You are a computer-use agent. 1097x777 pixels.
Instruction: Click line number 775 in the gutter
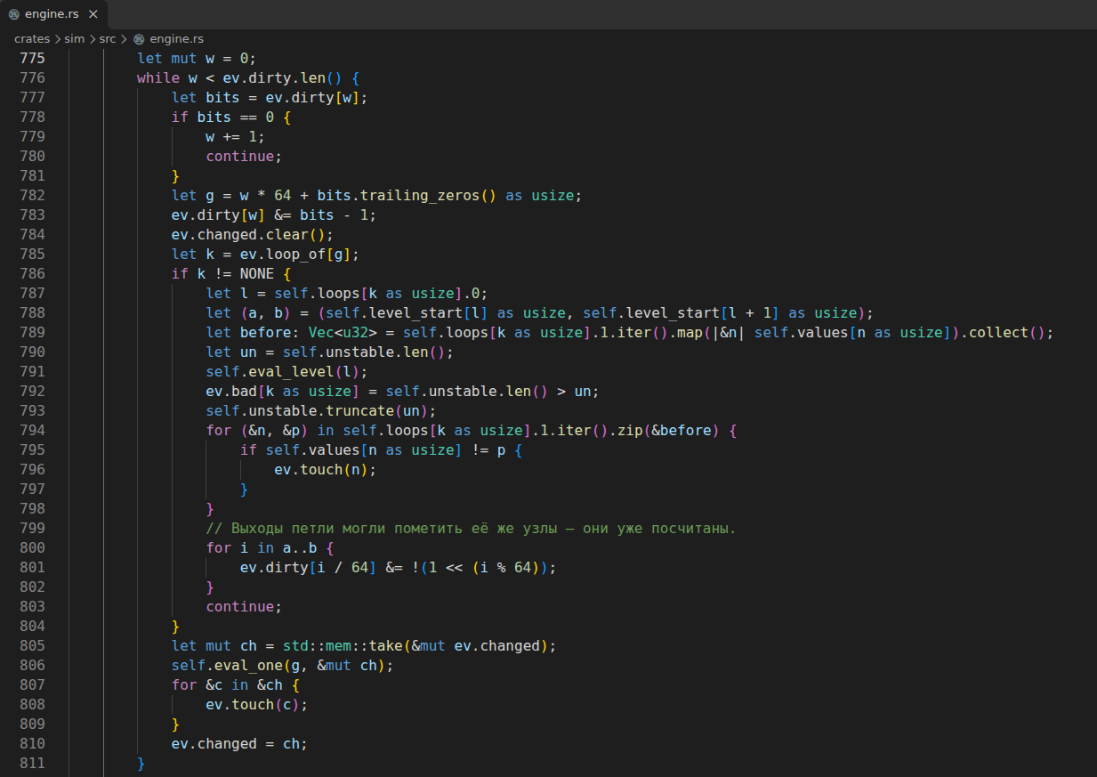tap(32, 58)
